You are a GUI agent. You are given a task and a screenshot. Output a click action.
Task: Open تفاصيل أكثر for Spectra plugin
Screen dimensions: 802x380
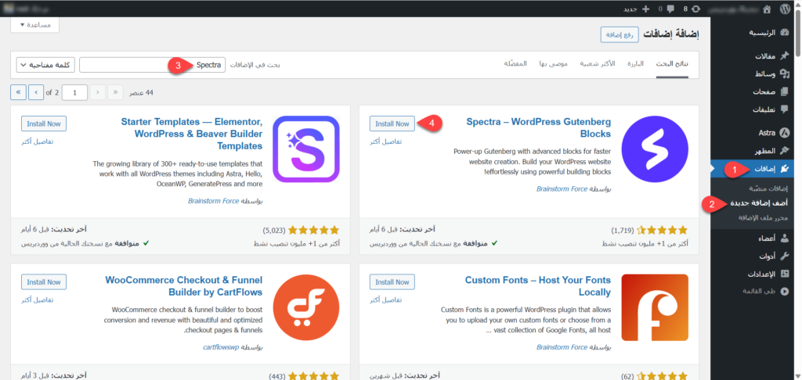(385, 142)
